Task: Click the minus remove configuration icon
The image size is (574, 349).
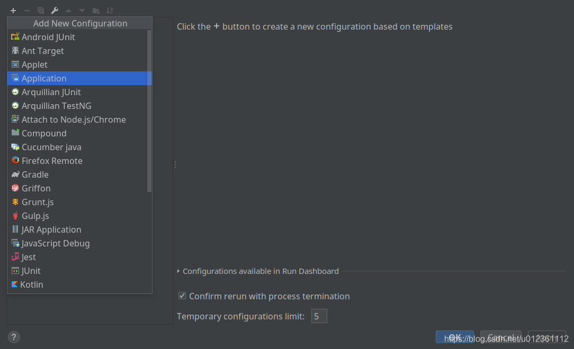Action: (26, 11)
